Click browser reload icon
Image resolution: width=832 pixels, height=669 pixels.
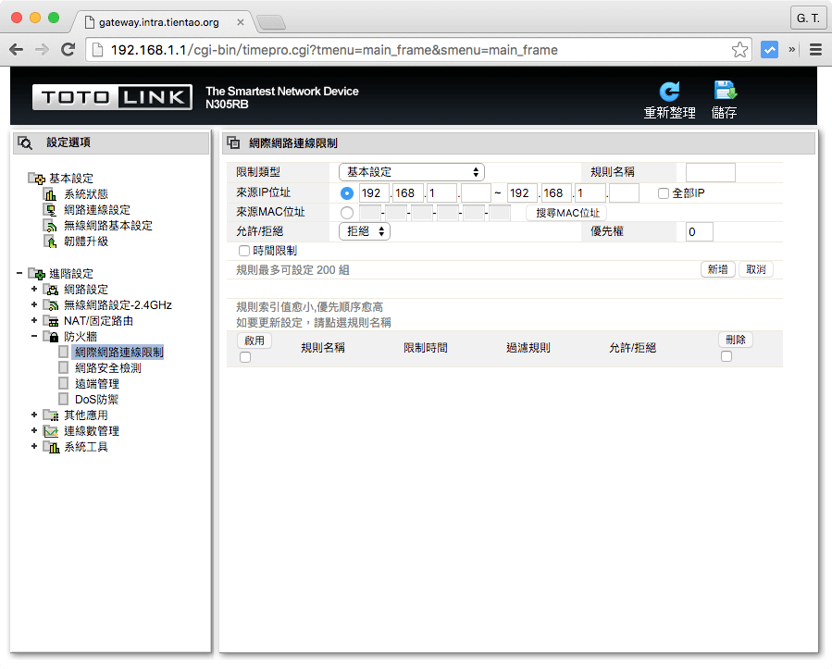point(68,50)
